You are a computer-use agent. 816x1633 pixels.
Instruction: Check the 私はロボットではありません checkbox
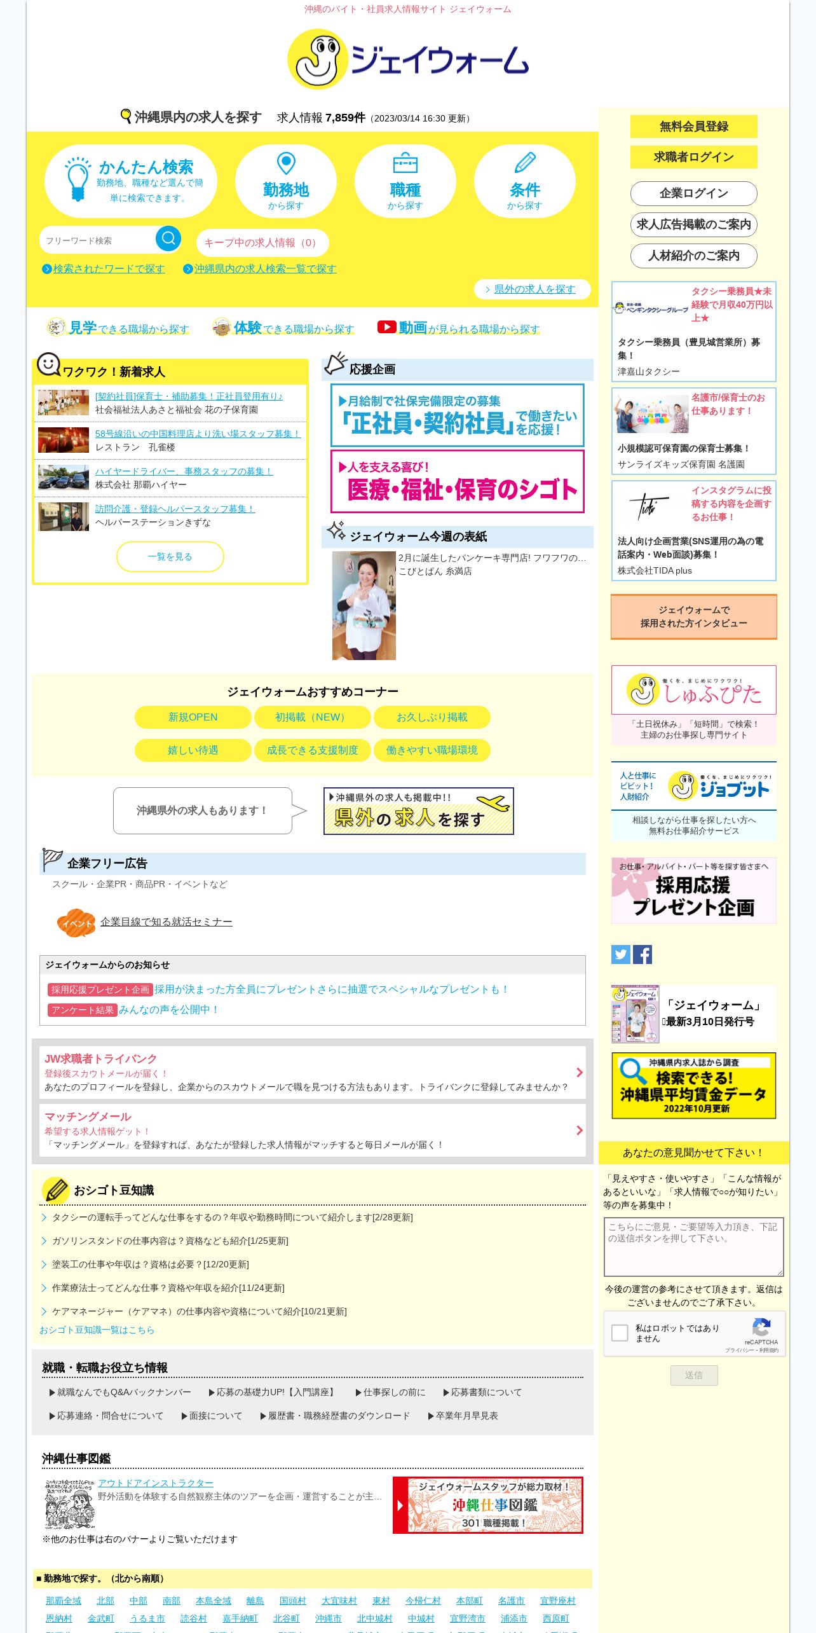(620, 1333)
